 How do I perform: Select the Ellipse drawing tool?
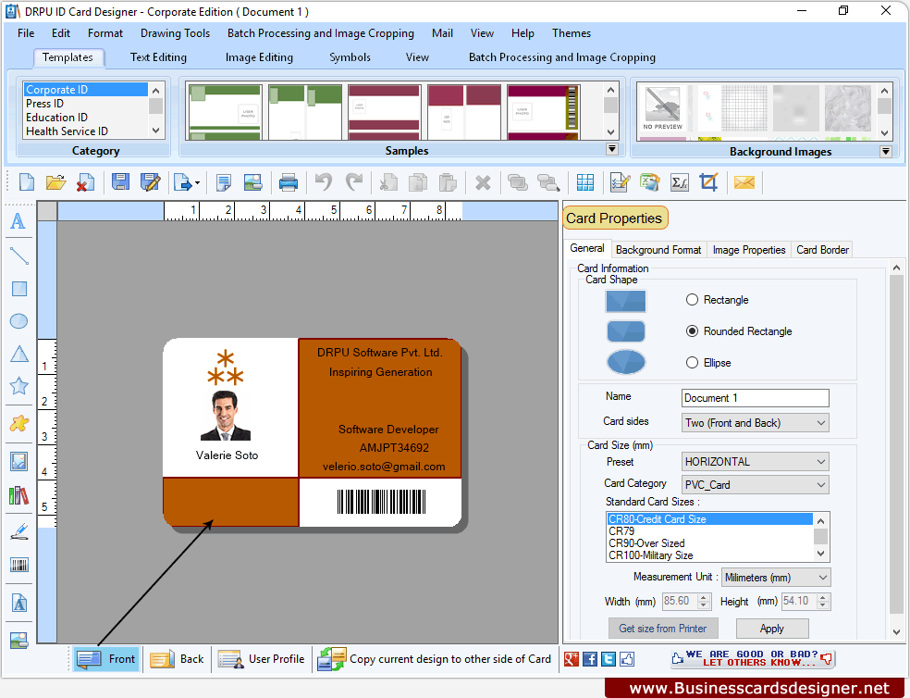19,321
